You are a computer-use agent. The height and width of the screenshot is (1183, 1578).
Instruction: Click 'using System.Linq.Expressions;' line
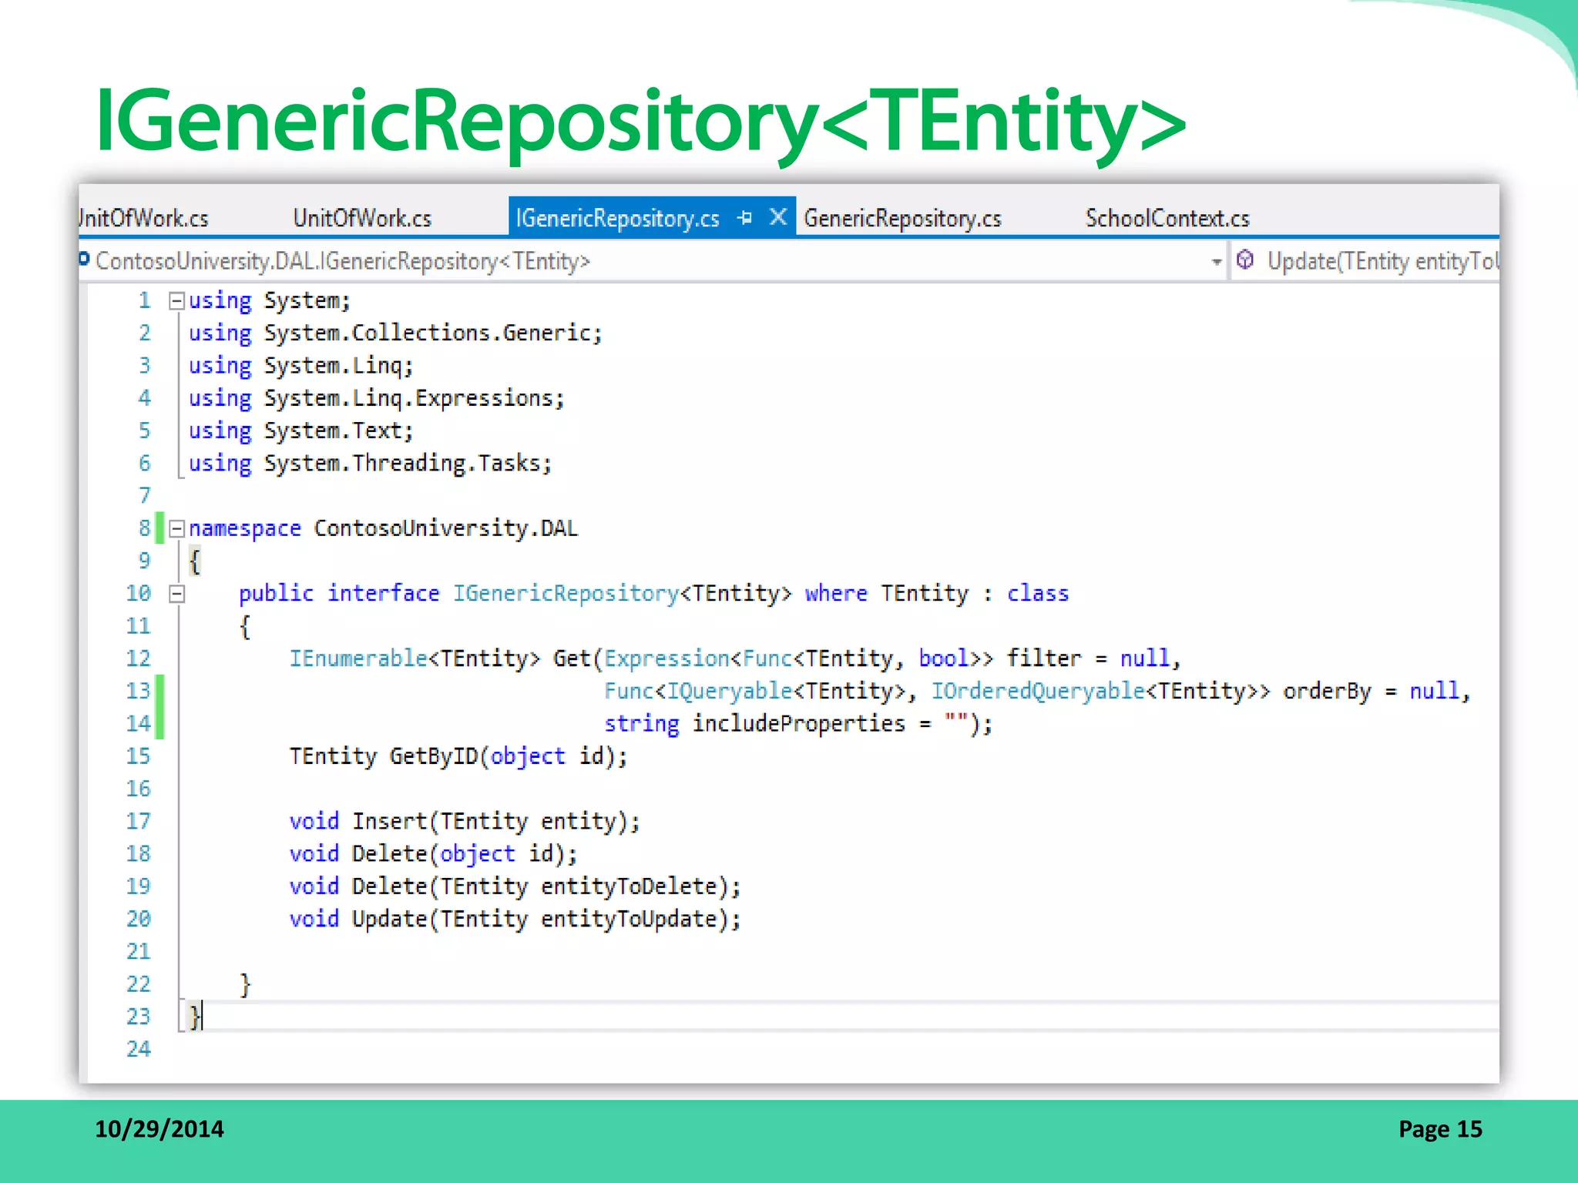(377, 399)
